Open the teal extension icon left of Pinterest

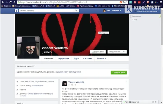(131, 2)
